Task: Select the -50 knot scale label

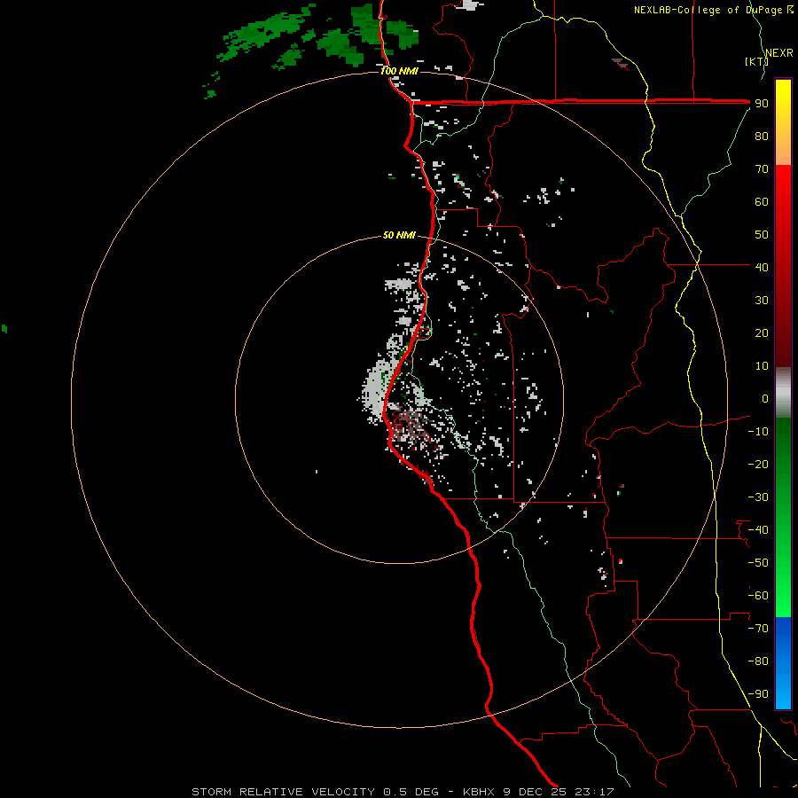Action: [758, 563]
